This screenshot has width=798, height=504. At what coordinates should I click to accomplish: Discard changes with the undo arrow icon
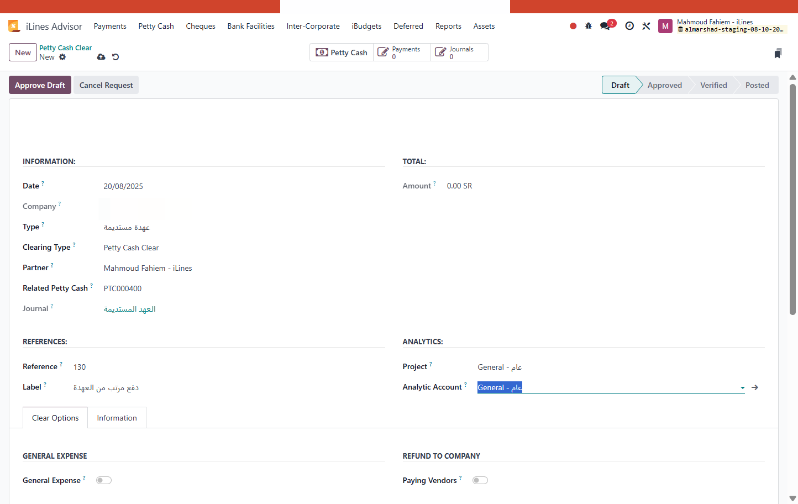pyautogui.click(x=116, y=57)
